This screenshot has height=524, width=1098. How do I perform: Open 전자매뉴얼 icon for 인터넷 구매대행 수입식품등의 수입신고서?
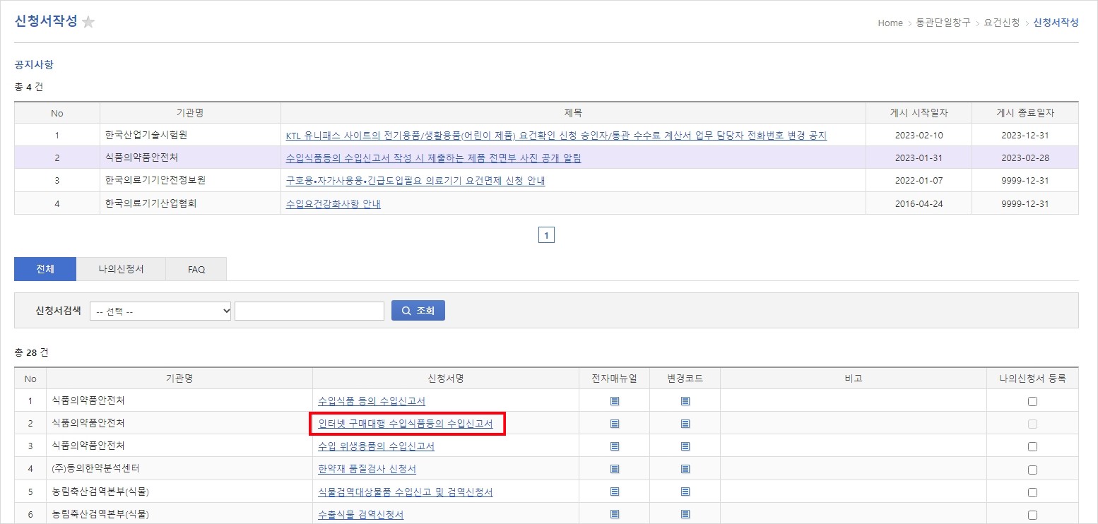tap(615, 424)
